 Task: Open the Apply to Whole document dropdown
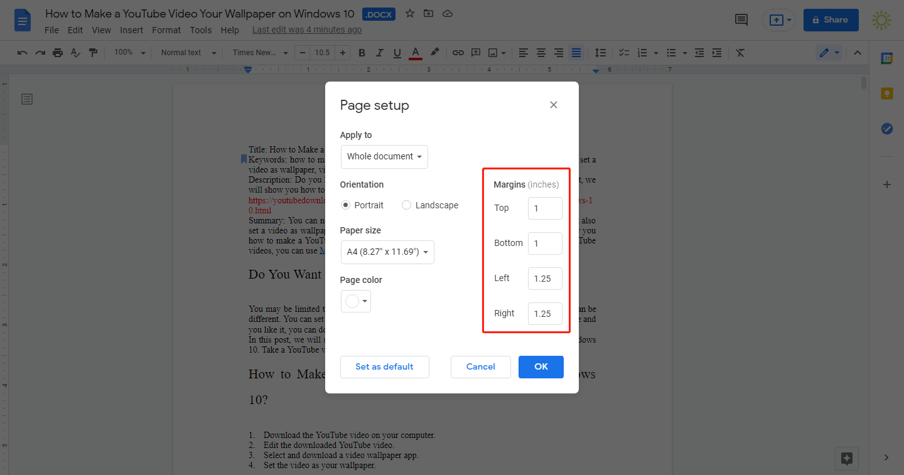point(384,156)
